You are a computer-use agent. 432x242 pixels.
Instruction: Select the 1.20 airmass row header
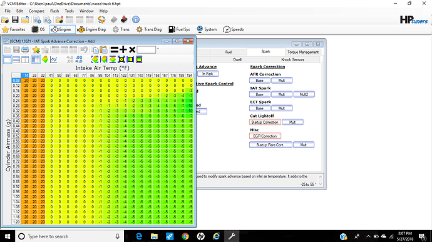pyautogui.click(x=16, y=222)
